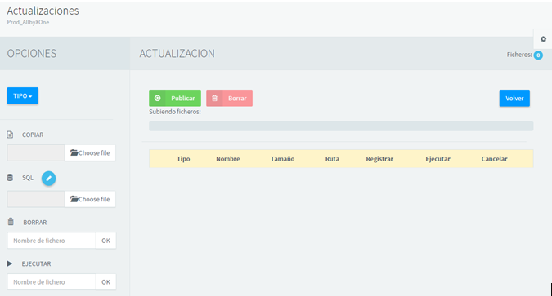Choose file under COPIAR
The width and height of the screenshot is (552, 296).
(x=90, y=153)
